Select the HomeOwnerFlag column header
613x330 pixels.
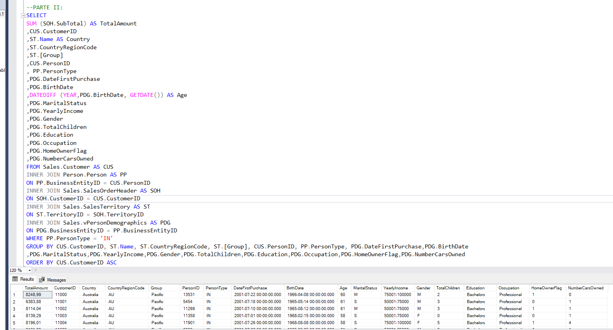[x=547, y=288]
